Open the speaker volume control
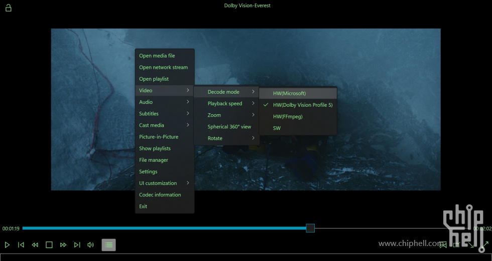The width and height of the screenshot is (492, 261). click(x=91, y=245)
